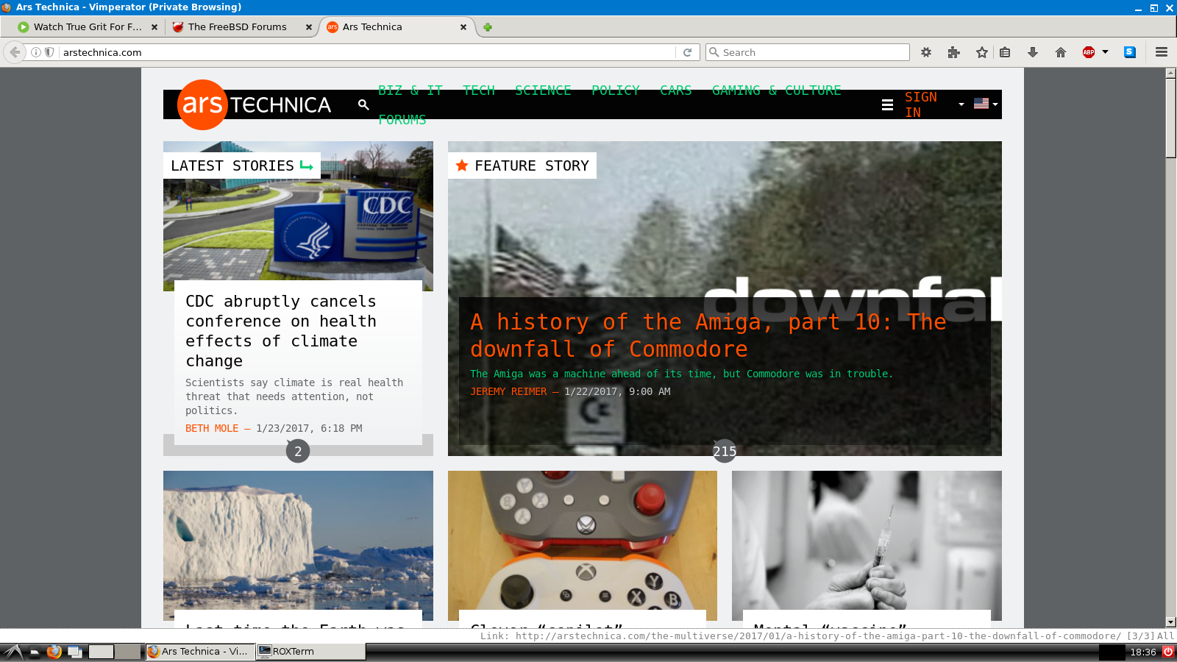This screenshot has width=1177, height=662.
Task: Open Amiga part 10 feature headline
Action: click(x=708, y=335)
